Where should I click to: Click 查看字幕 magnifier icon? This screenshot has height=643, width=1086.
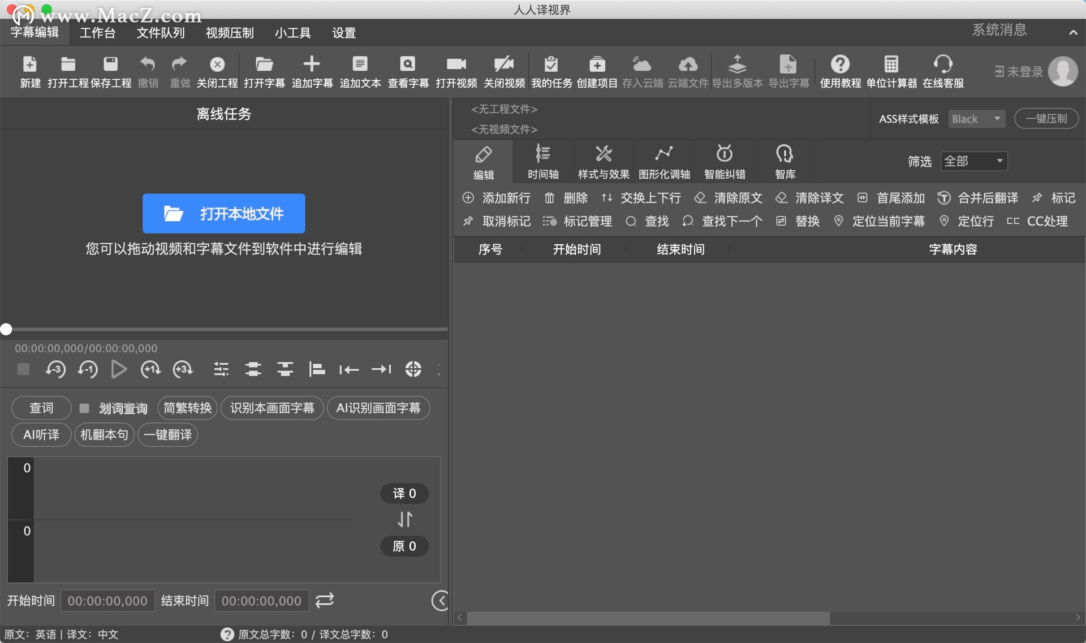pos(408,64)
